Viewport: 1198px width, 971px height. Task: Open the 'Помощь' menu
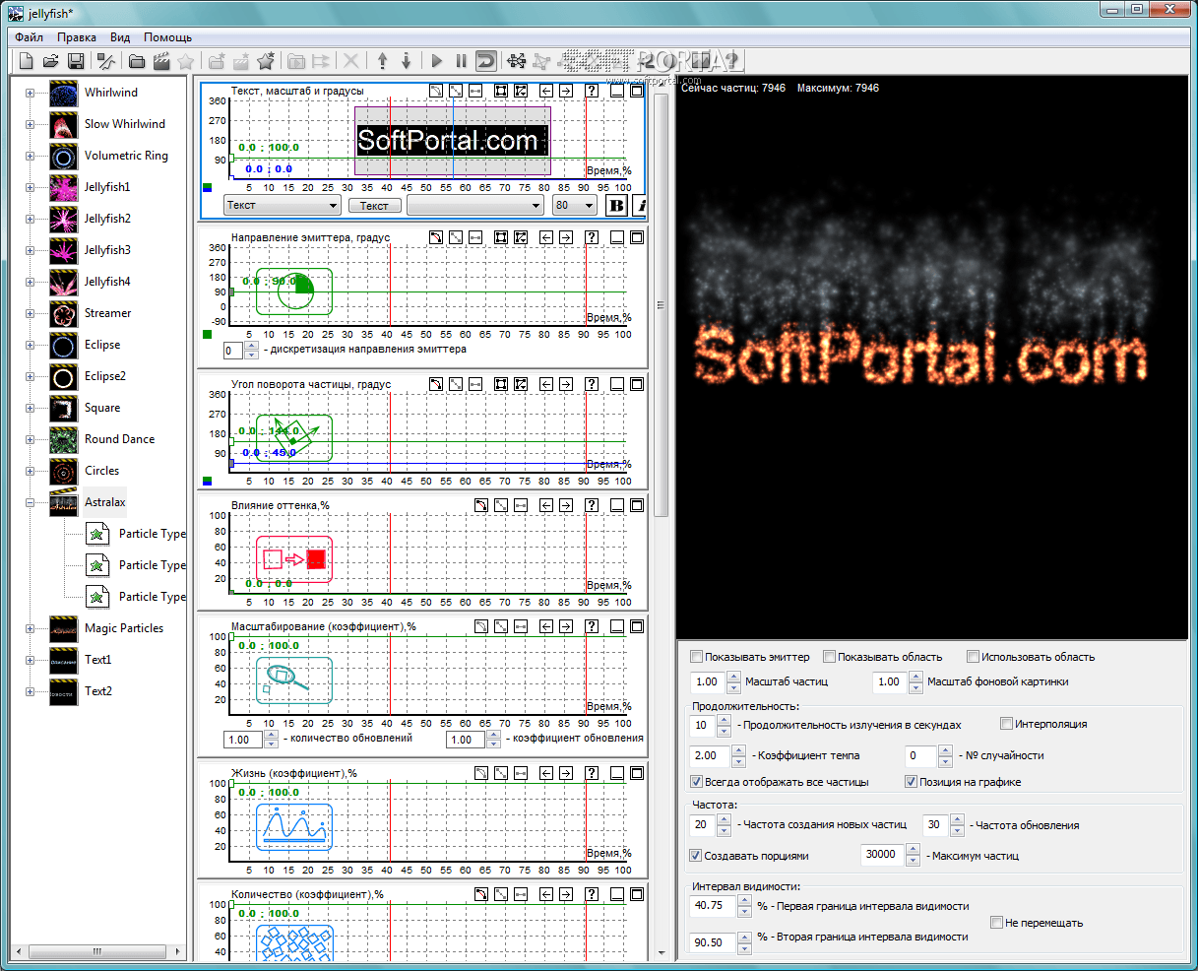click(x=167, y=37)
